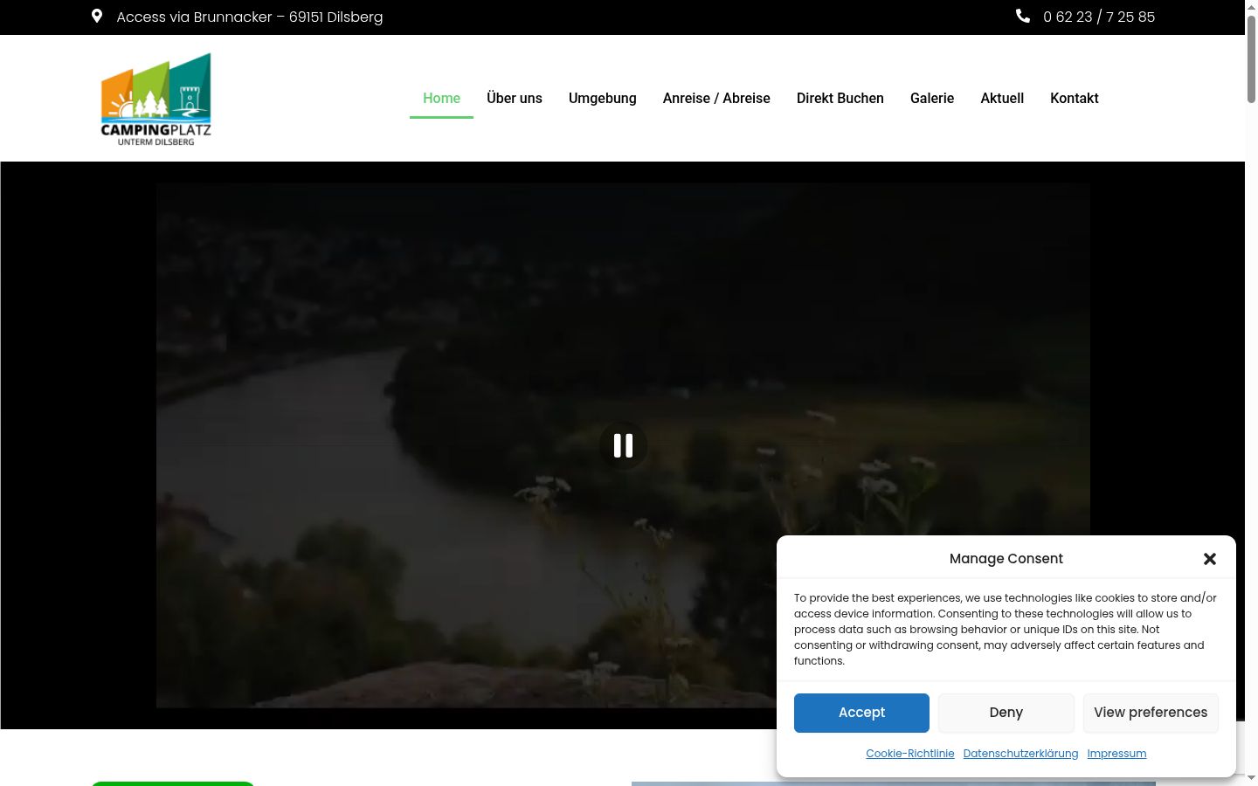This screenshot has width=1258, height=786.
Task: Open the Datenschutzerklärung link
Action: click(x=1020, y=754)
